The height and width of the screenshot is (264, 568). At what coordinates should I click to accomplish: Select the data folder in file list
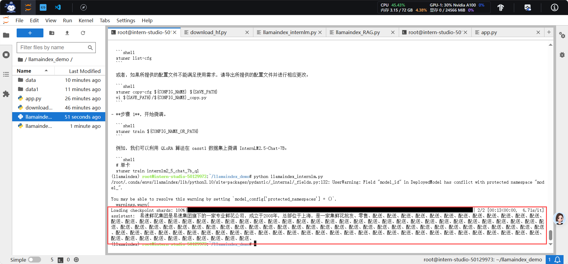(59, 80)
